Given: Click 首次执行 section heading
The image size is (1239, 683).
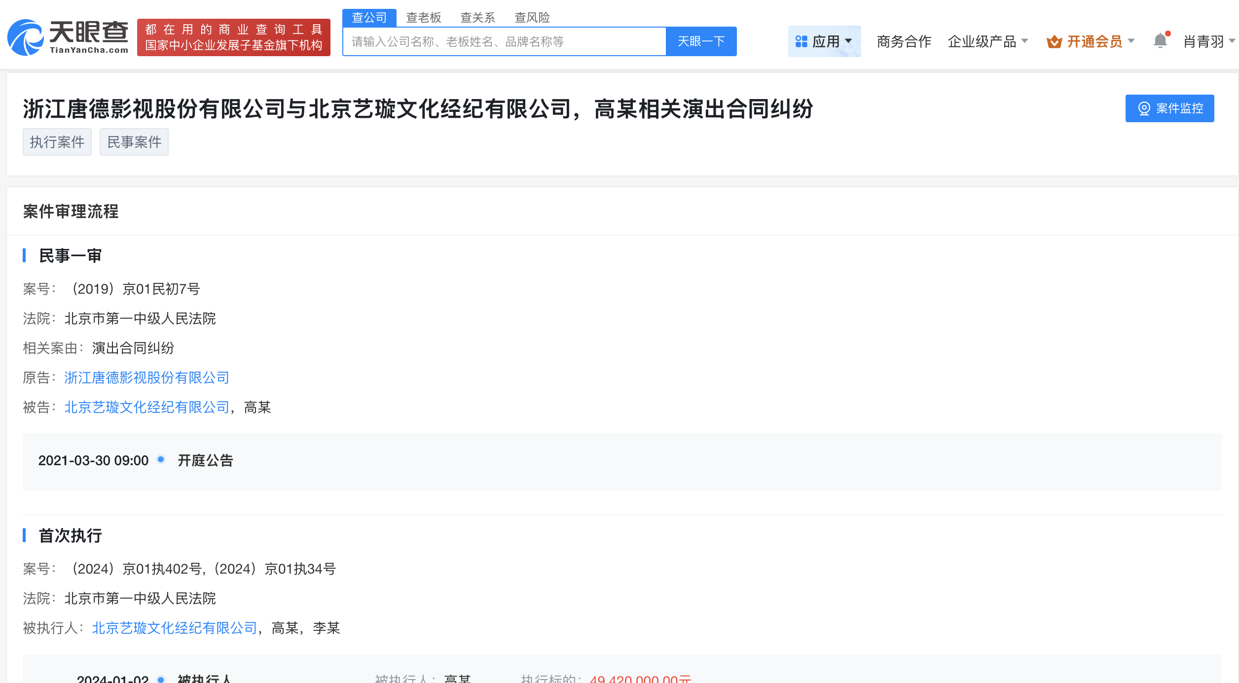Looking at the screenshot, I should tap(70, 536).
